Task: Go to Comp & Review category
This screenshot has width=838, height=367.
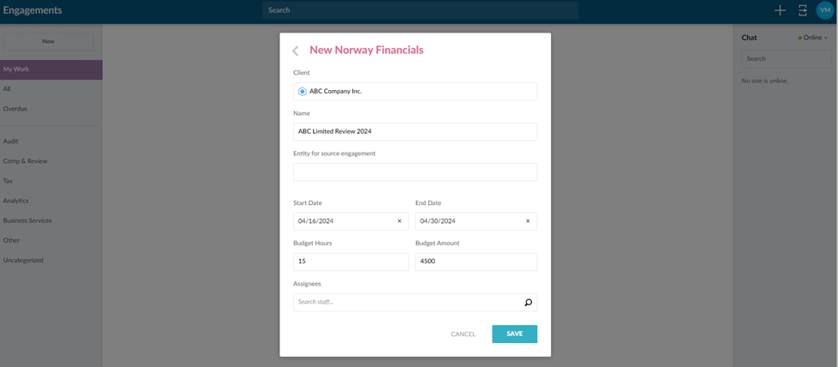Action: point(26,161)
